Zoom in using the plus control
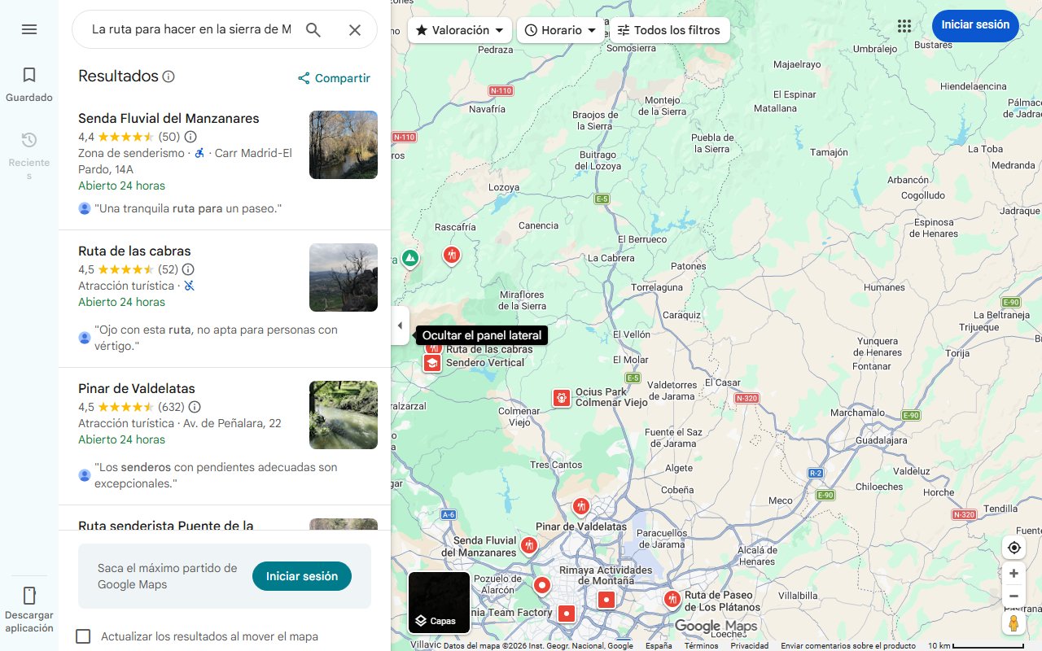The width and height of the screenshot is (1042, 651). (1014, 573)
